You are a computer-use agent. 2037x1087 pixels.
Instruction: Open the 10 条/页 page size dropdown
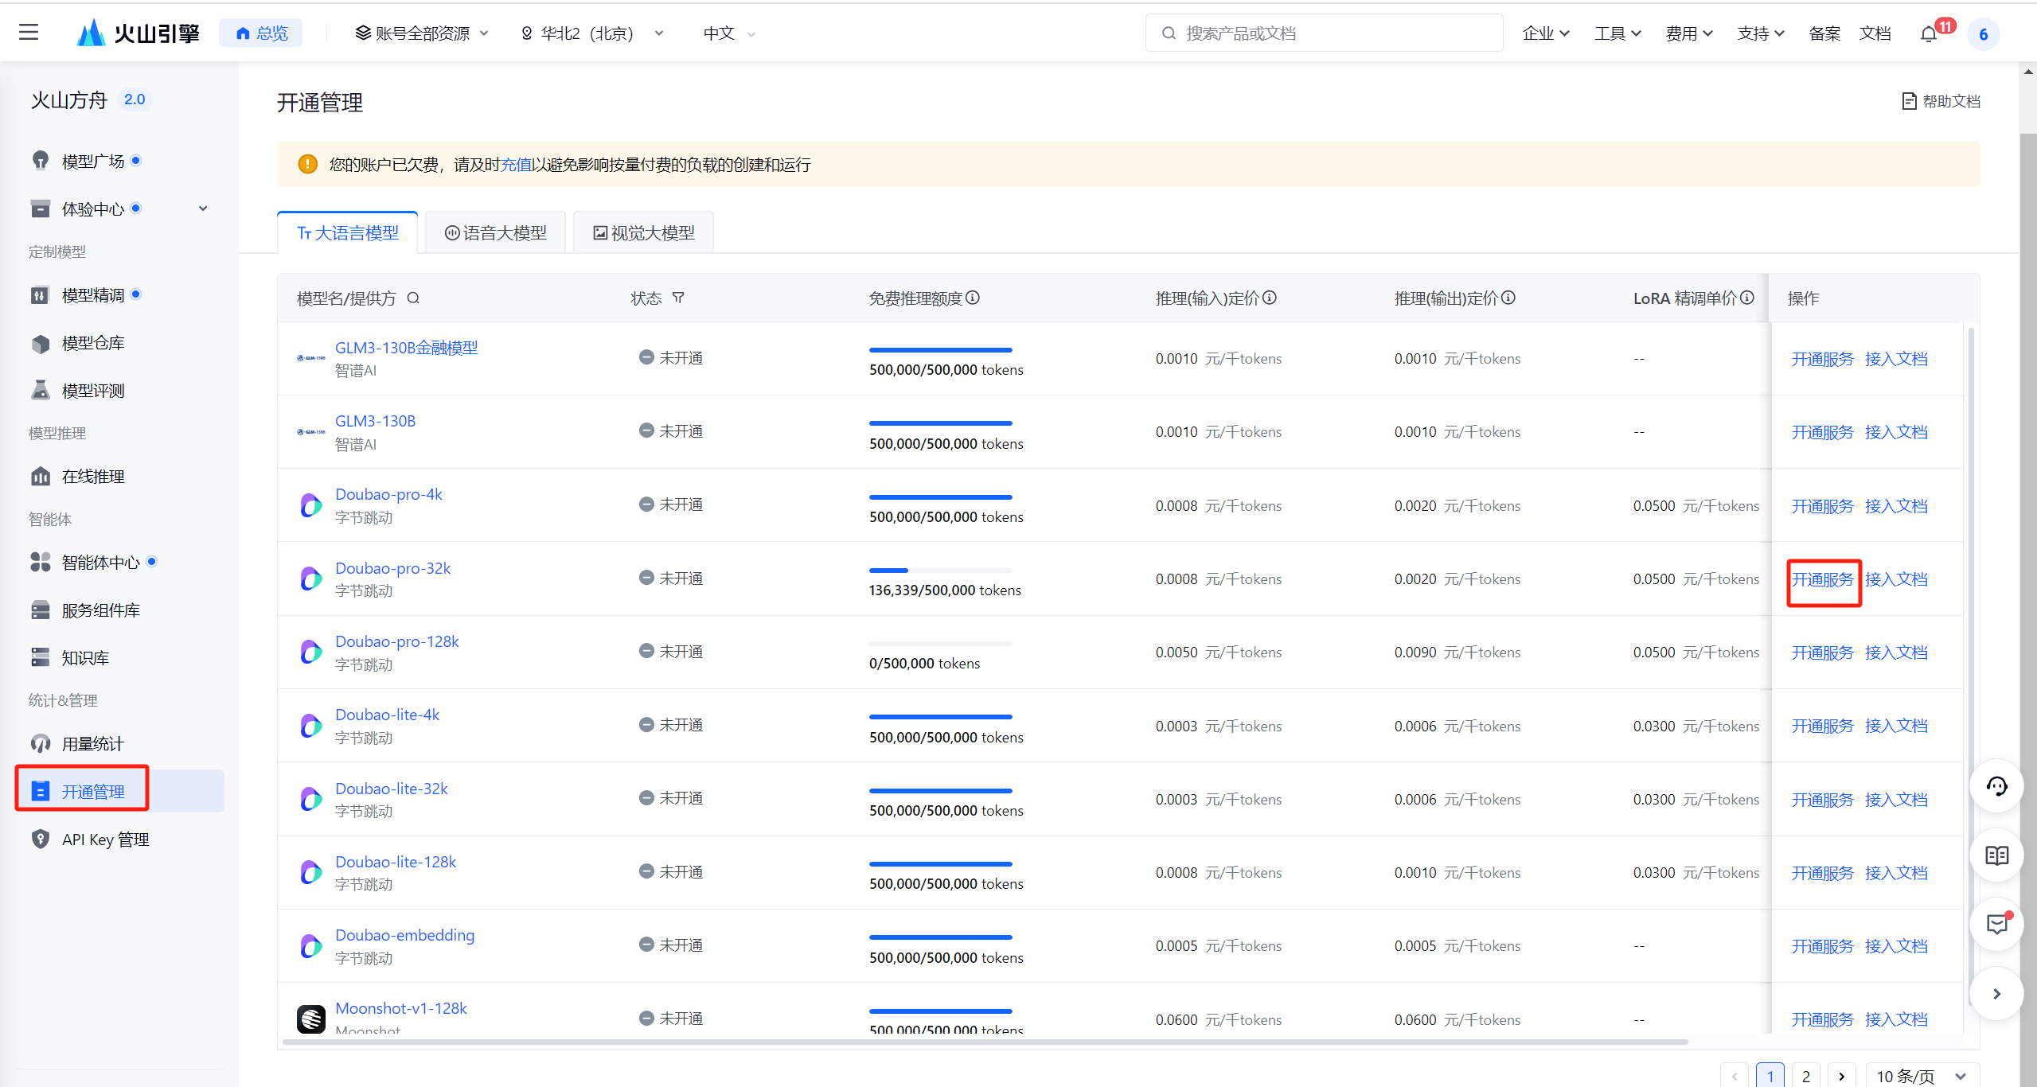coord(1923,1076)
